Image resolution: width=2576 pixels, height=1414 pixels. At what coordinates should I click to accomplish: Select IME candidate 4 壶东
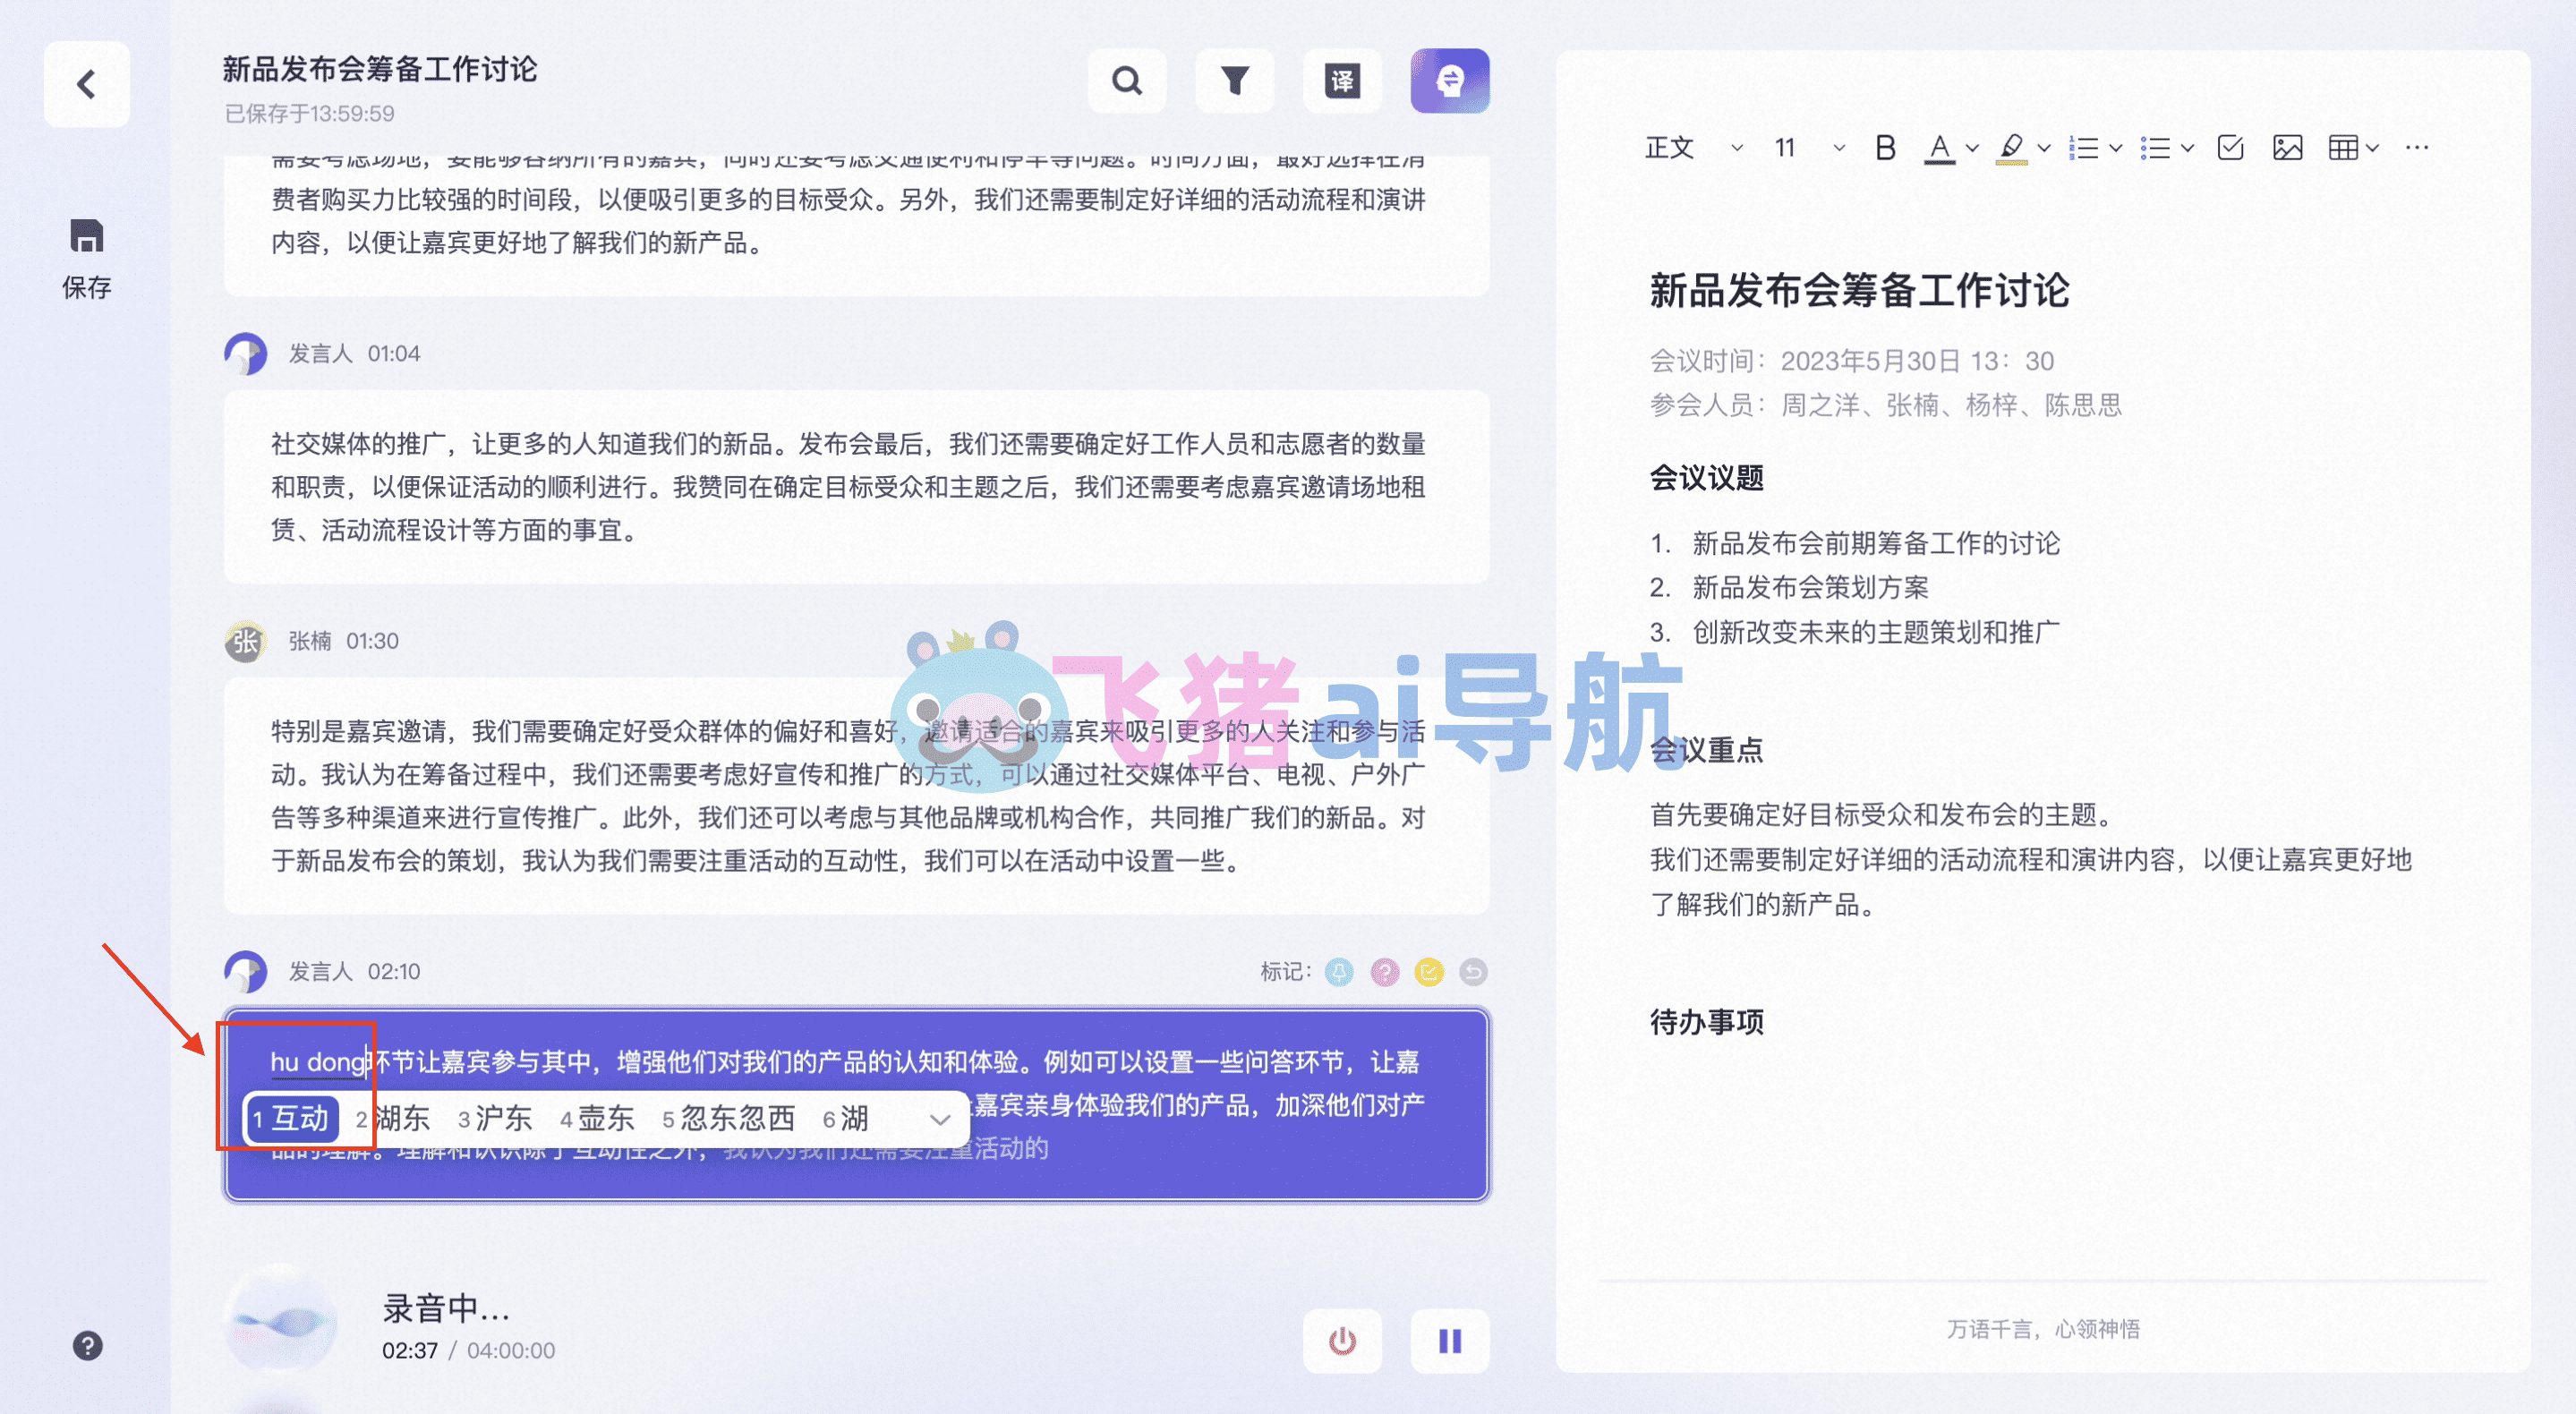coord(597,1118)
